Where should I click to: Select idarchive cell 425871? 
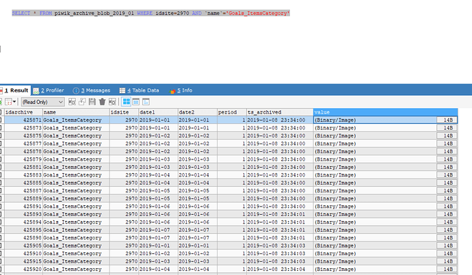click(x=23, y=120)
